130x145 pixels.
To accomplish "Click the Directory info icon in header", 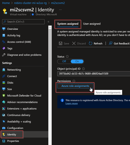I will pos(33,14).
